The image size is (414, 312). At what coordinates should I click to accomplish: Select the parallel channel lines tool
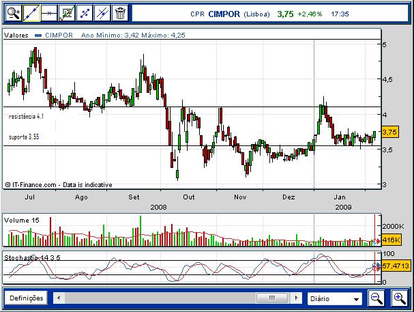point(102,13)
